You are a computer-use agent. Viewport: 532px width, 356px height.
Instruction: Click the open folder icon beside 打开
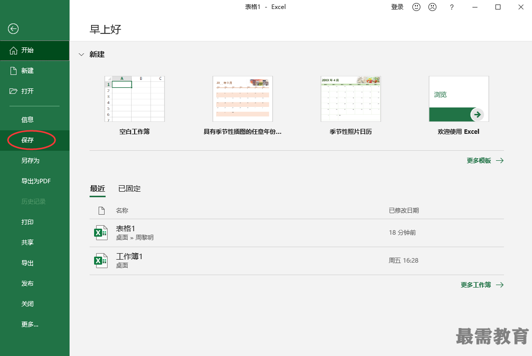click(x=13, y=91)
